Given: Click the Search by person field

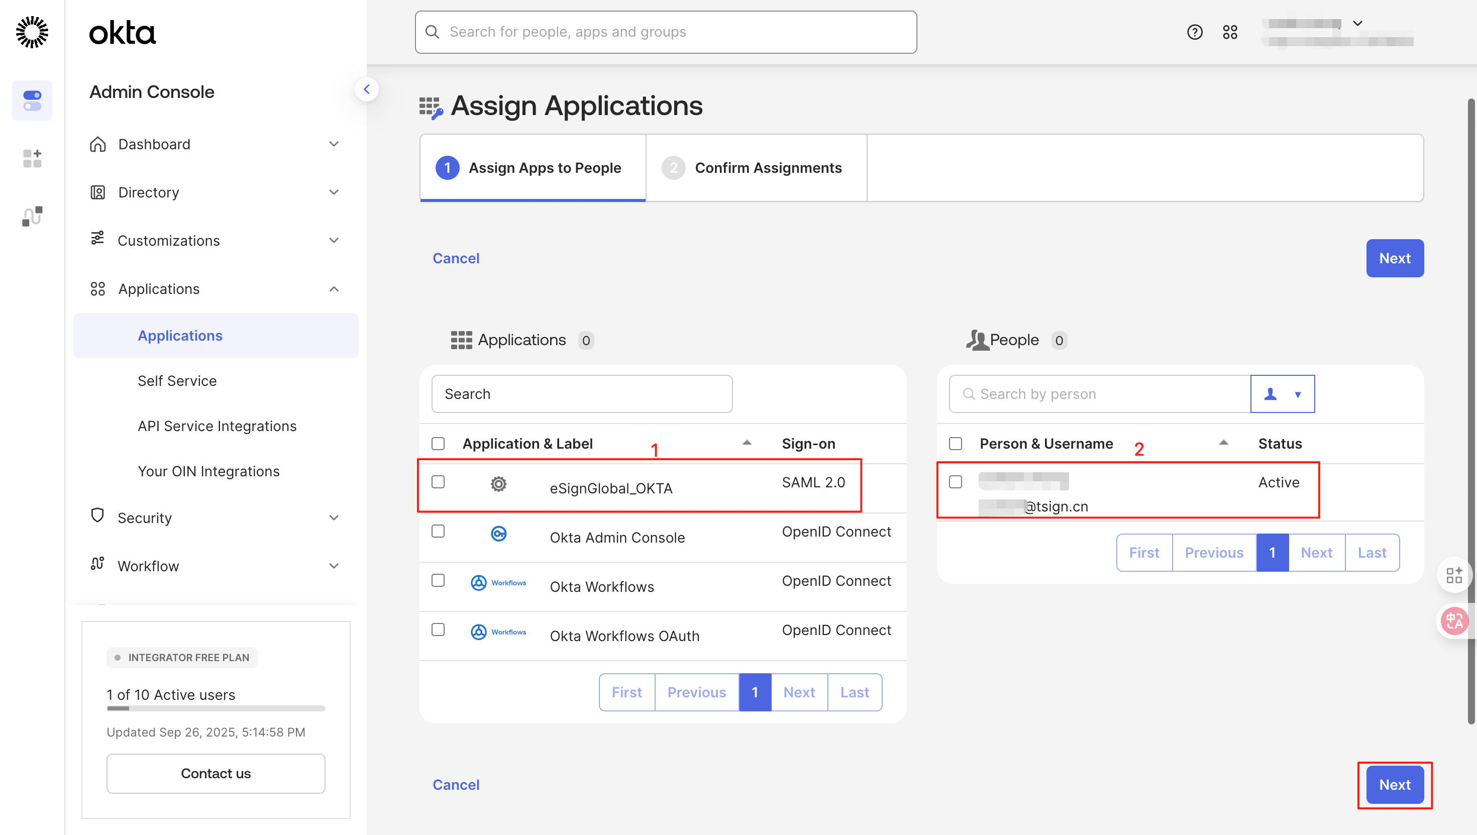Looking at the screenshot, I should tap(1101, 394).
